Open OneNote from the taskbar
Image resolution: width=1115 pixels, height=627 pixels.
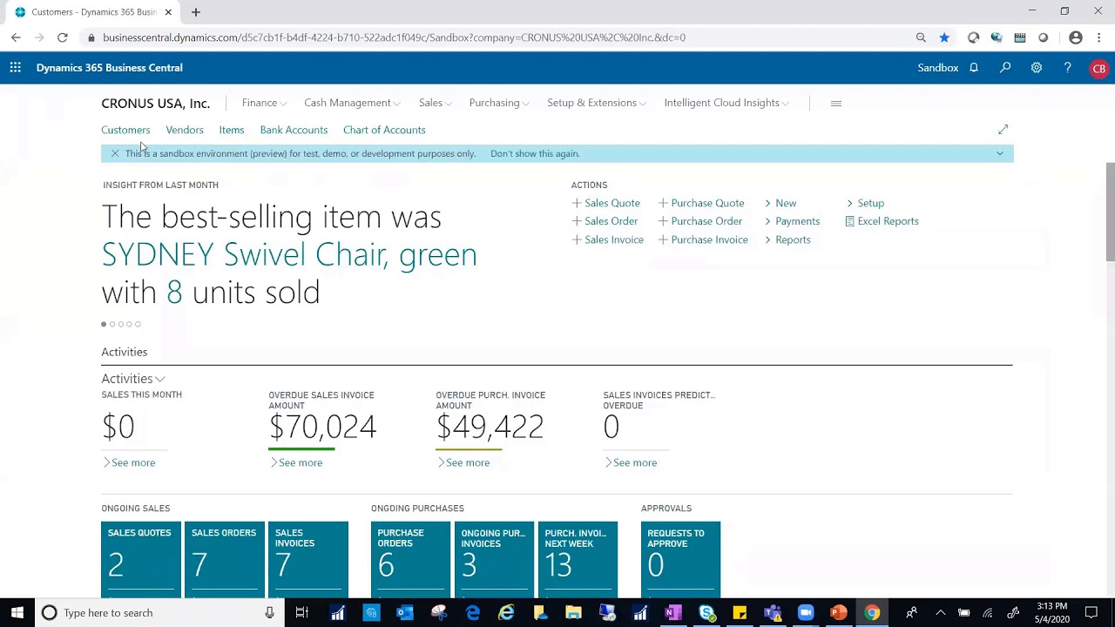(672, 613)
